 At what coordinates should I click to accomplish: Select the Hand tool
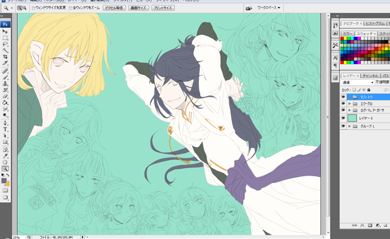coord(5,162)
